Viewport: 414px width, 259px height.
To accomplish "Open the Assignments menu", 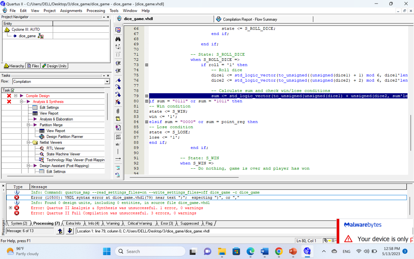I will [71, 10].
